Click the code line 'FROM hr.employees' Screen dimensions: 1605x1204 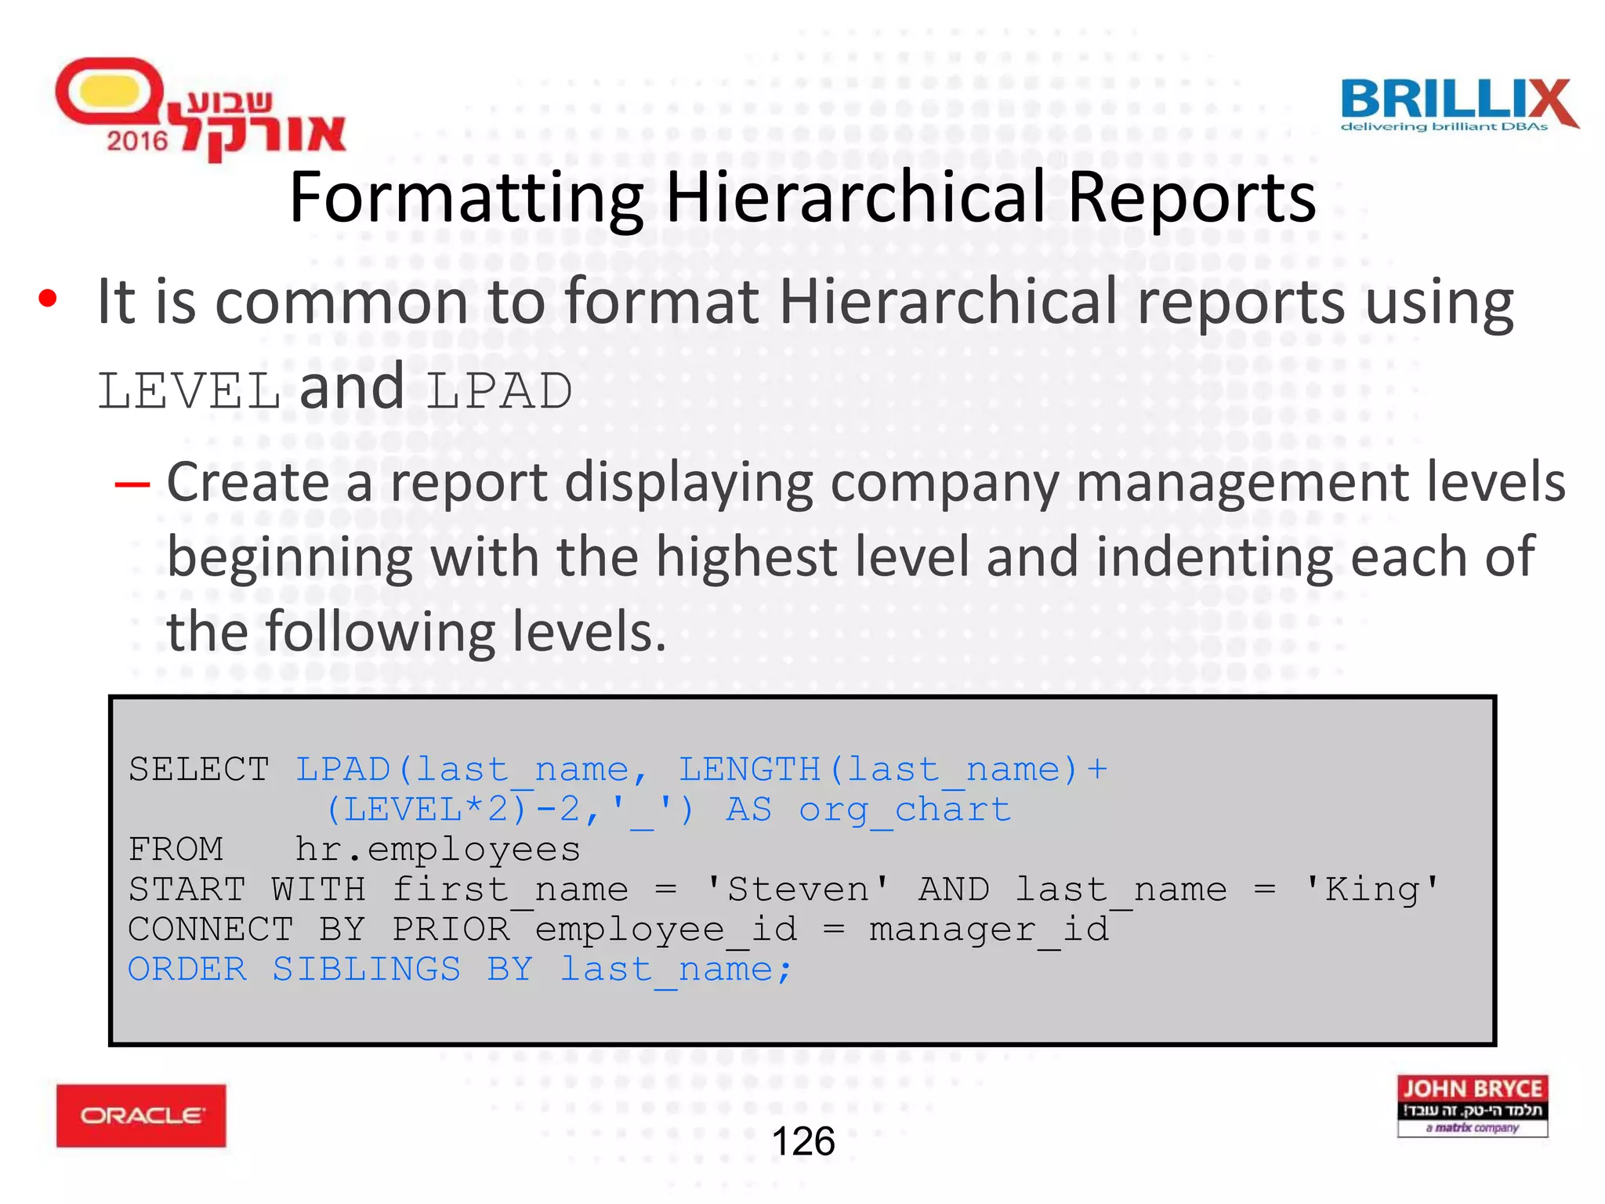tap(354, 850)
